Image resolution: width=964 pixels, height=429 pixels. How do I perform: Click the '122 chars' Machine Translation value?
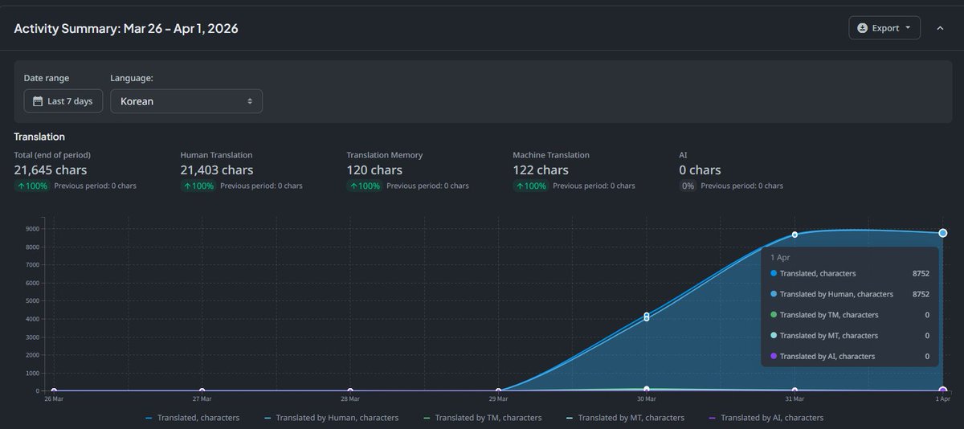pyautogui.click(x=541, y=170)
